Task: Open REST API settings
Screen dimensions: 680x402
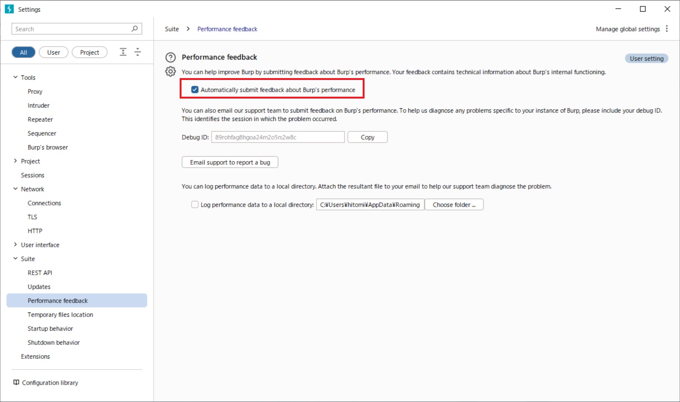Action: point(40,273)
